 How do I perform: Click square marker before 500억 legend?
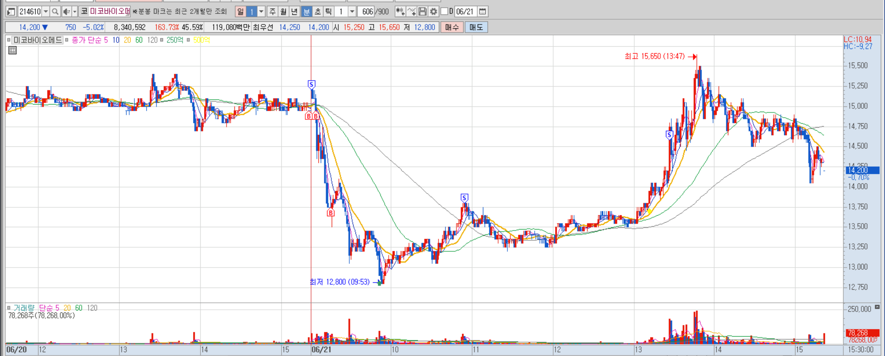[189, 40]
